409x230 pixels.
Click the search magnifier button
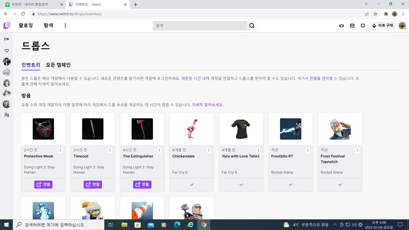(252, 26)
